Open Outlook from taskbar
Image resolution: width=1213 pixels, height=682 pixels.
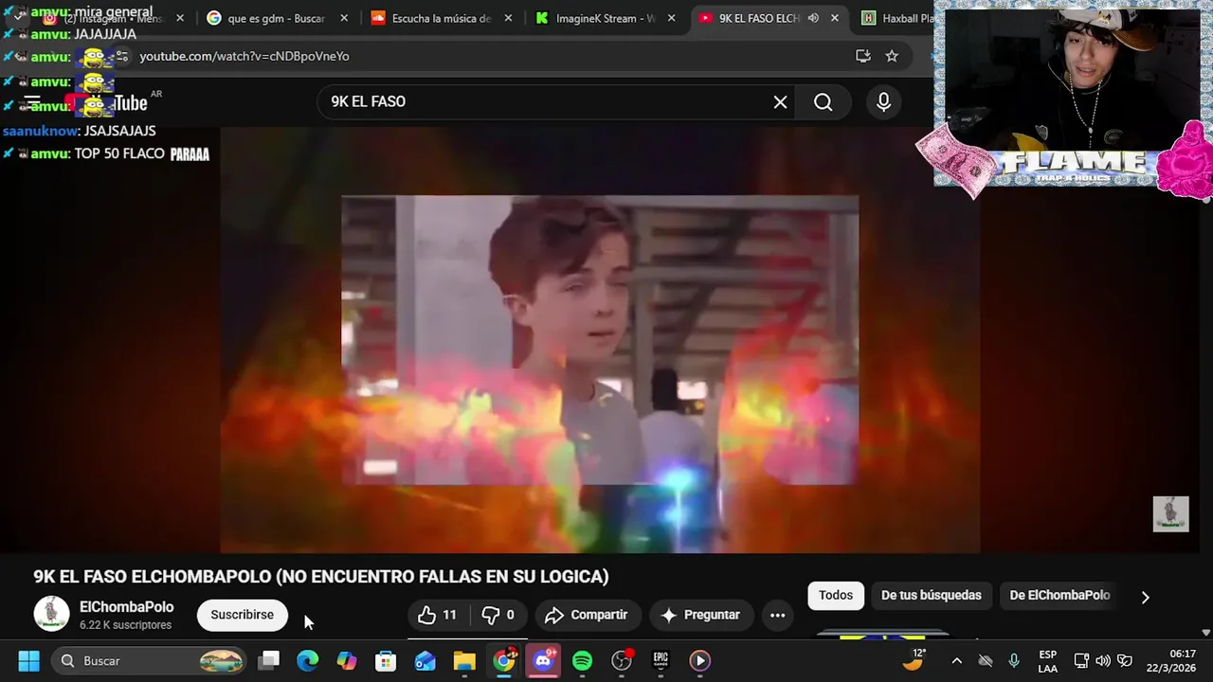coord(425,660)
